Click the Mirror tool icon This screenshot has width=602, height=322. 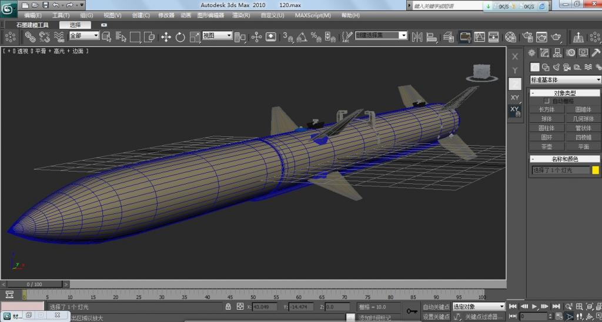pyautogui.click(x=417, y=37)
